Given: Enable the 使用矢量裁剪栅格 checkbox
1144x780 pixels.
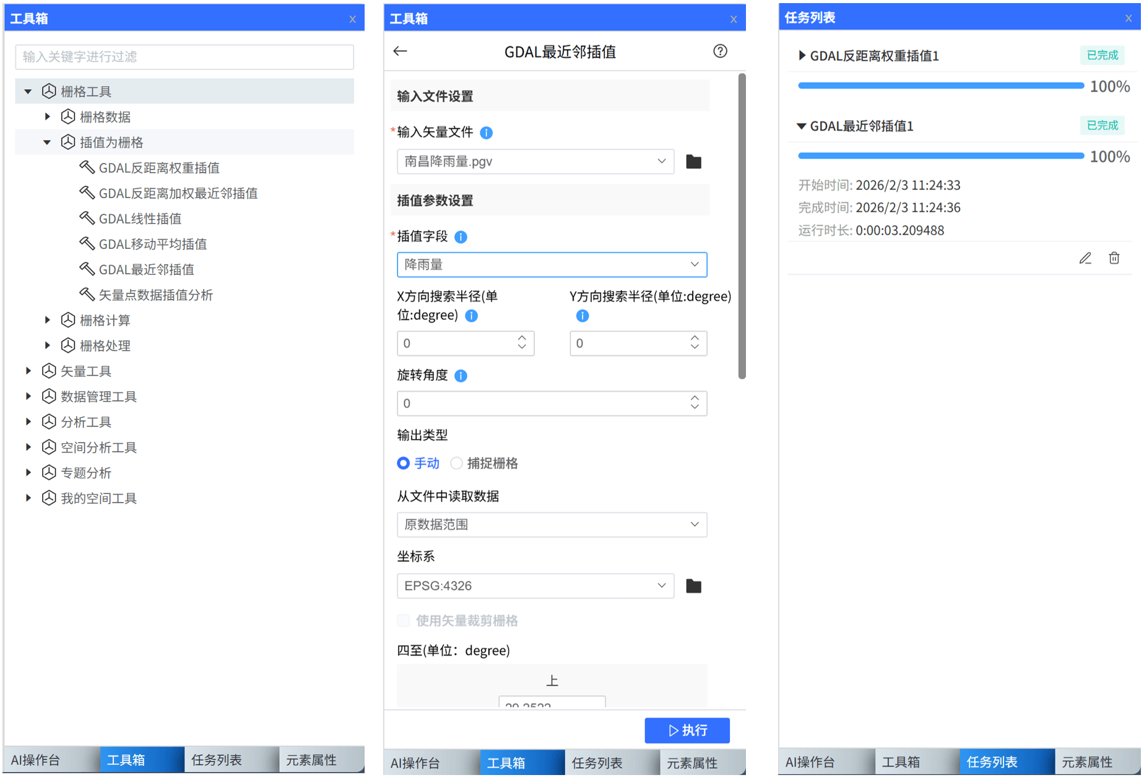Looking at the screenshot, I should pyautogui.click(x=403, y=620).
